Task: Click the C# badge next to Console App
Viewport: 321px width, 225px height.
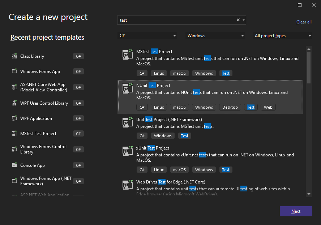Action: tap(78, 165)
